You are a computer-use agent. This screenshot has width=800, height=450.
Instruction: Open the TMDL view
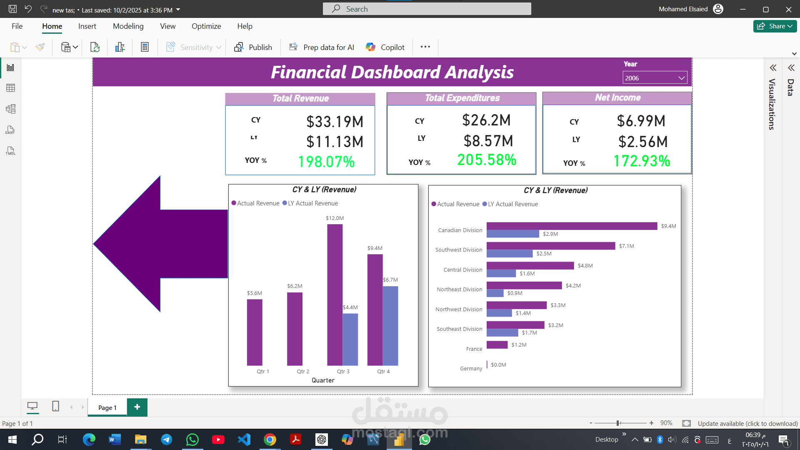click(10, 151)
